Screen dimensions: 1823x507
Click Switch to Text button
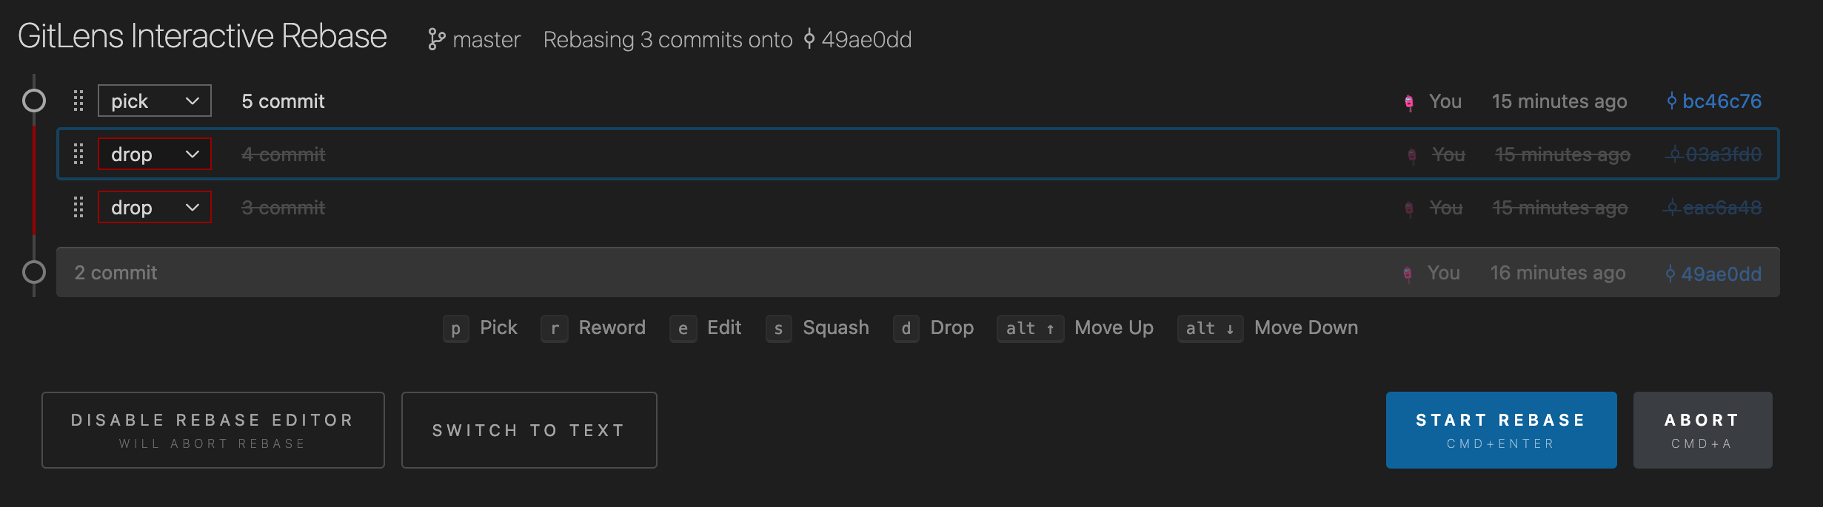pyautogui.click(x=529, y=430)
